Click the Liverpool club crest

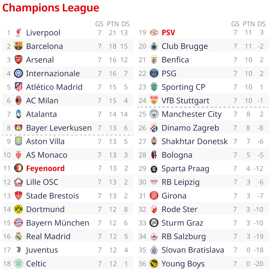tap(18, 33)
